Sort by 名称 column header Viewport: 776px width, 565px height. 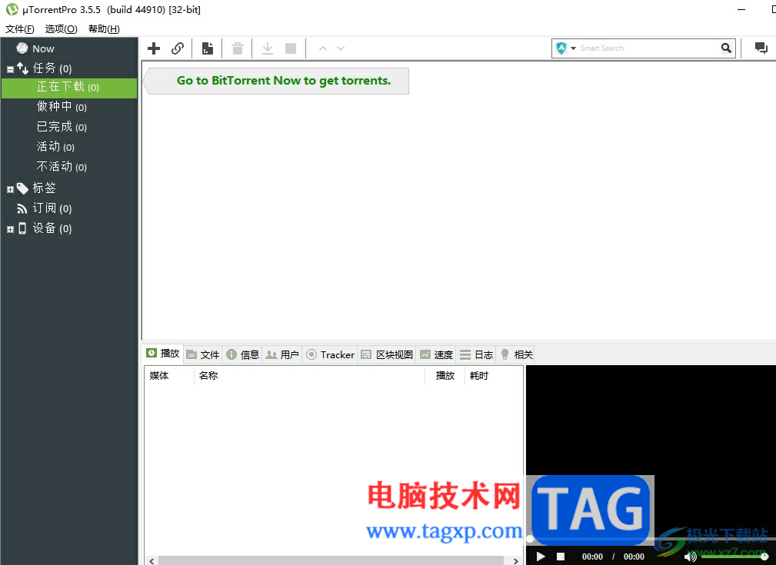pyautogui.click(x=309, y=376)
